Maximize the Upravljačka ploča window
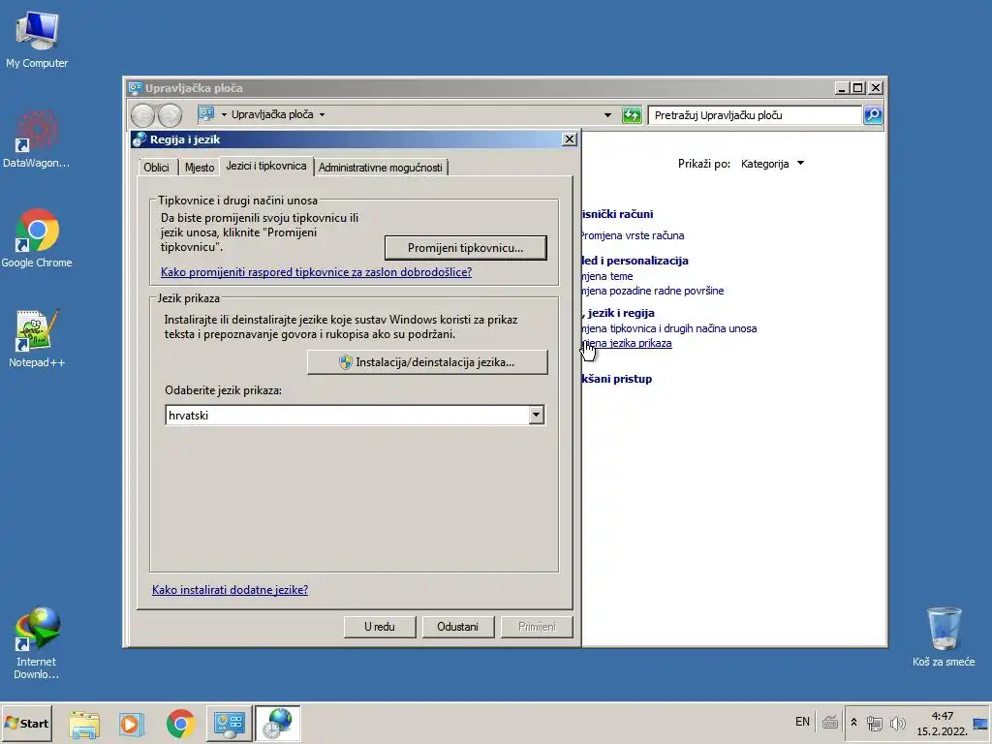992x744 pixels. [x=858, y=88]
